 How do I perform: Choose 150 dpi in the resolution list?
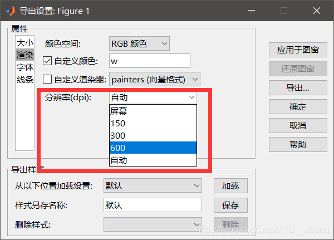(x=153, y=123)
